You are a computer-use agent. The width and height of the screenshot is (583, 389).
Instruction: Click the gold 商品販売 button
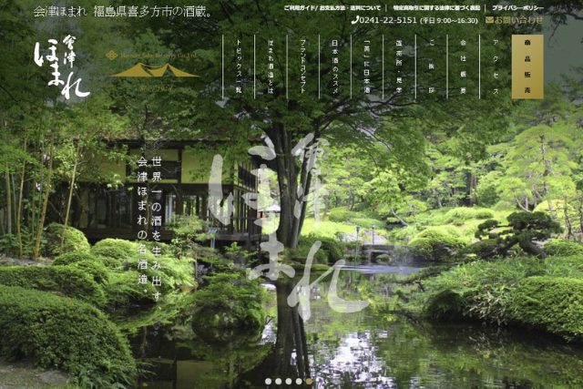click(527, 67)
